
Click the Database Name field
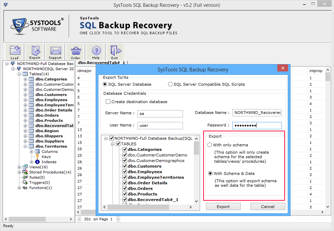[257, 113]
